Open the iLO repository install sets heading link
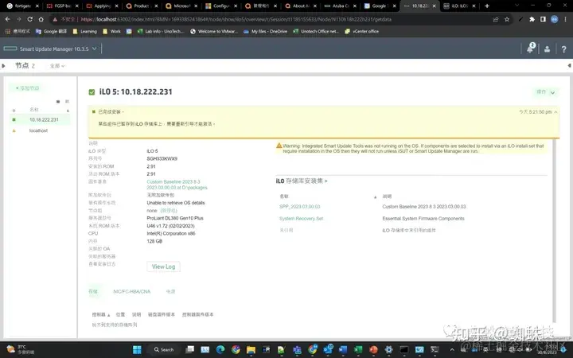The height and width of the screenshot is (358, 573). click(302, 181)
